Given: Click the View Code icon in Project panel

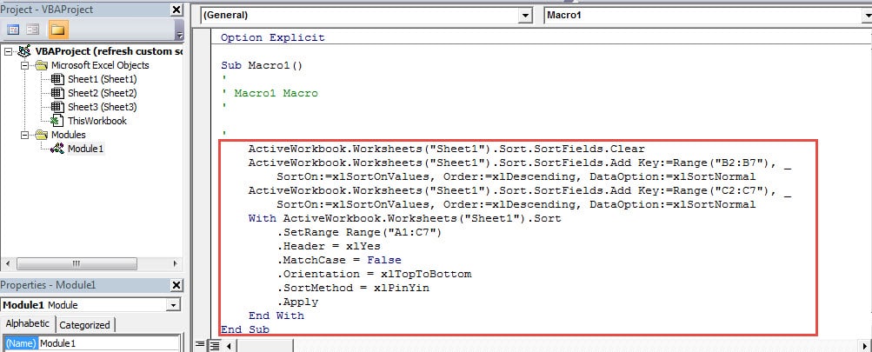Looking at the screenshot, I should point(12,30).
